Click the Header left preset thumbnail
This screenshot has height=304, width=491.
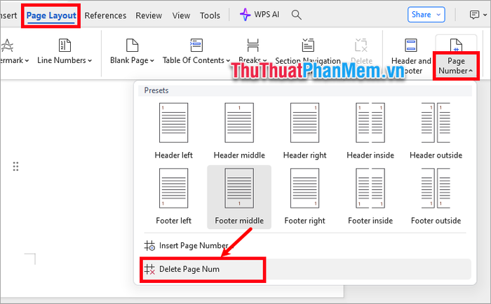(173, 124)
